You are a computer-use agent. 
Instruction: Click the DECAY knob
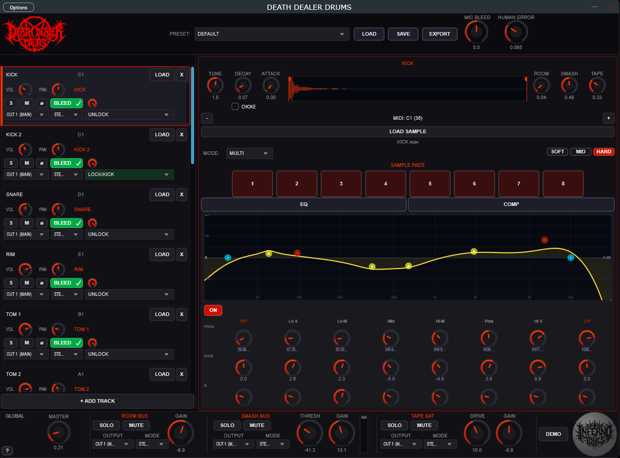pos(243,86)
